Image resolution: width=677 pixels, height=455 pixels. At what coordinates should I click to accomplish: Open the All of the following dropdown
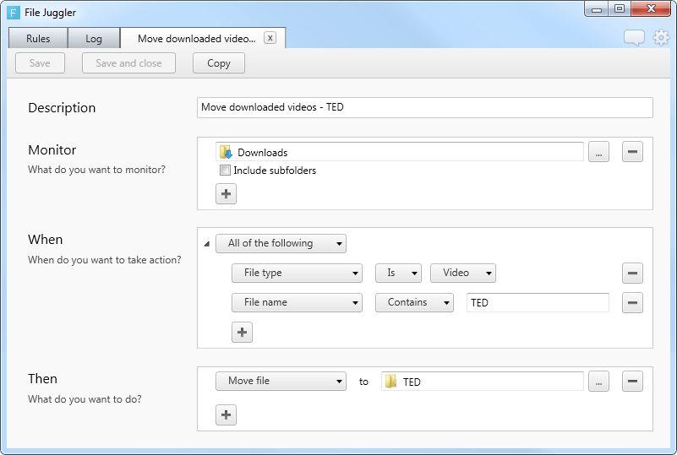point(281,243)
